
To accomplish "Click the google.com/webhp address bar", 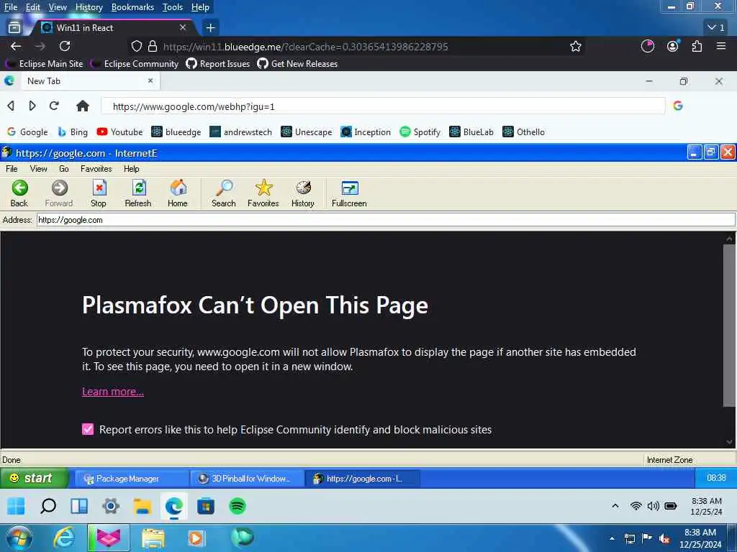I will tap(383, 106).
